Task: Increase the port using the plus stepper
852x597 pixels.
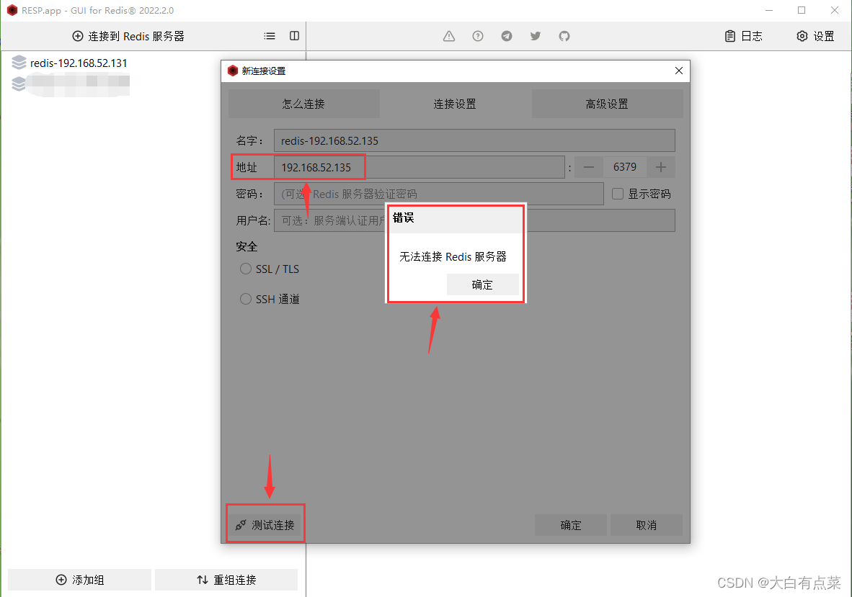Action: [660, 166]
